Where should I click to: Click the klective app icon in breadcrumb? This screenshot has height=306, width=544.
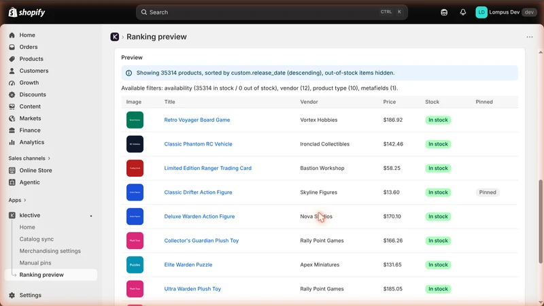(114, 37)
